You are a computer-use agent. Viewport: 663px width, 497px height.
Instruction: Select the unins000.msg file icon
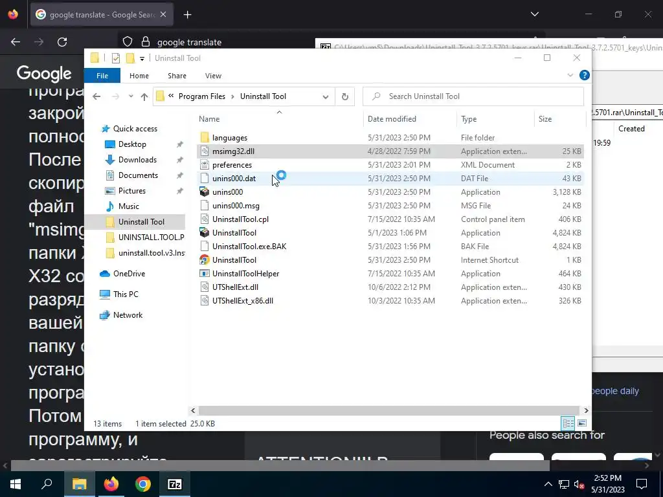205,205
